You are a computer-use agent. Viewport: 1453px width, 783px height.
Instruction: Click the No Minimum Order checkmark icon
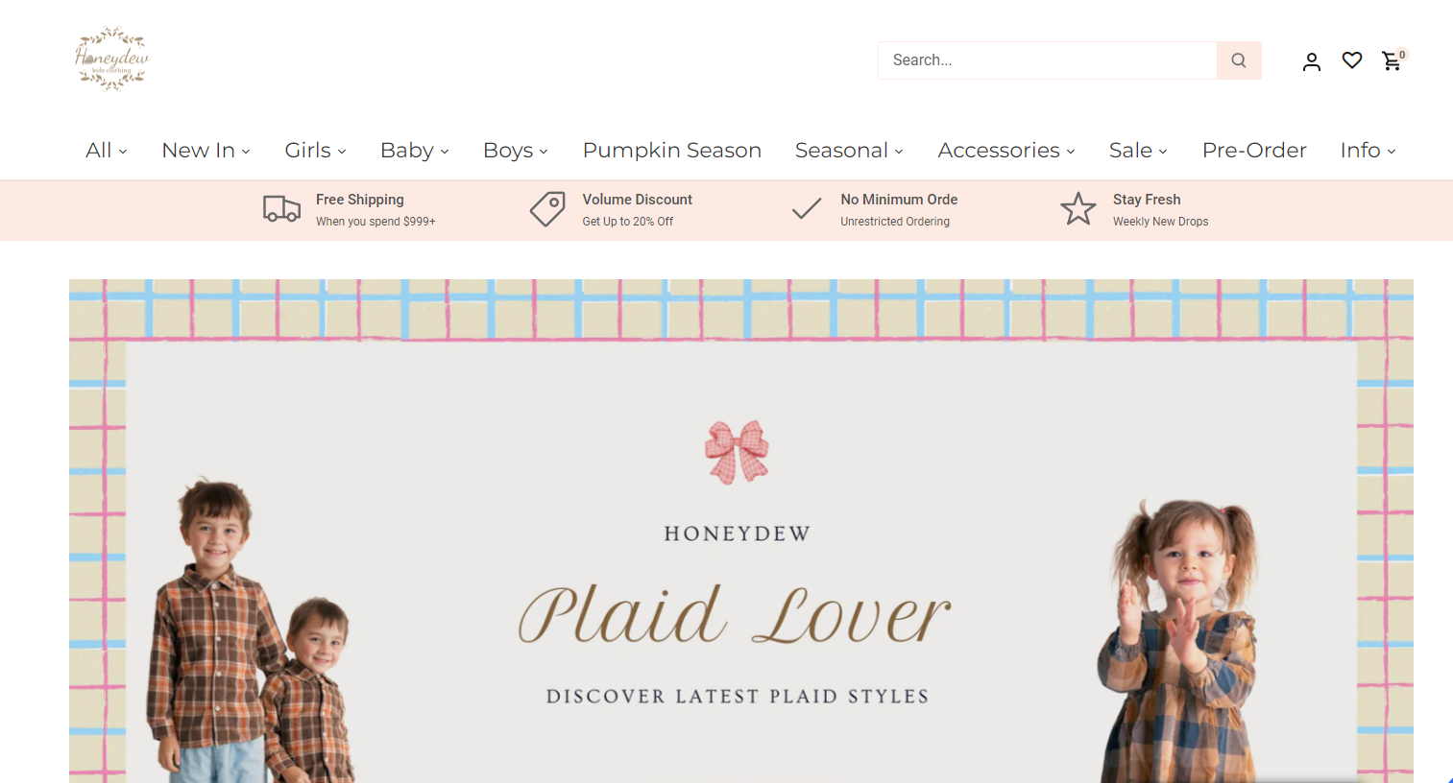click(x=806, y=208)
